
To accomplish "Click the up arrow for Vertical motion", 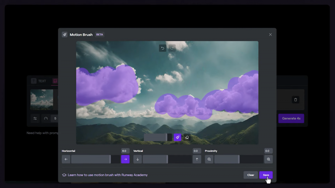I will (197, 159).
